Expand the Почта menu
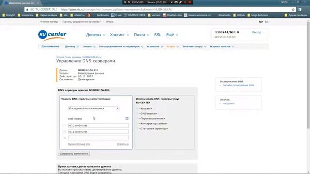 click(x=141, y=35)
